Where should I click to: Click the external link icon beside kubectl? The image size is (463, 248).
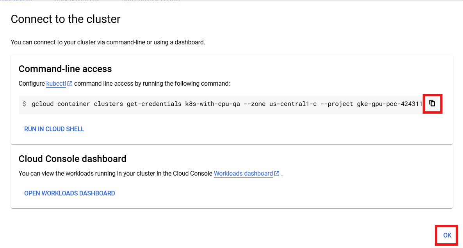click(x=70, y=84)
